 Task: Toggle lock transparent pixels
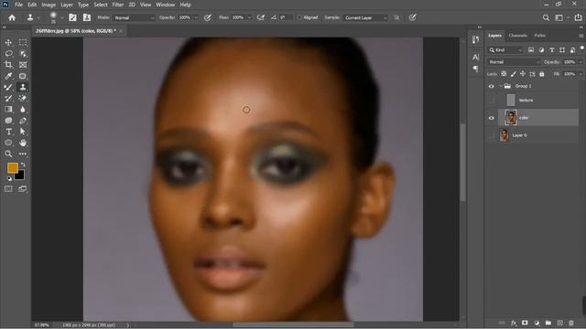tap(504, 74)
